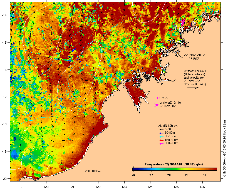This screenshot has height=189, width=228.
Task: Click the '-19' latitude axis label
Action: point(4,151)
